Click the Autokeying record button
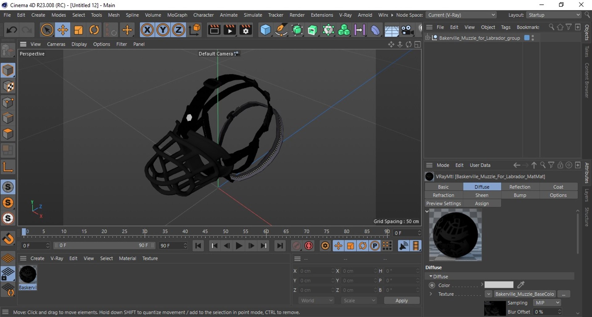The width and height of the screenshot is (592, 317). 309,246
